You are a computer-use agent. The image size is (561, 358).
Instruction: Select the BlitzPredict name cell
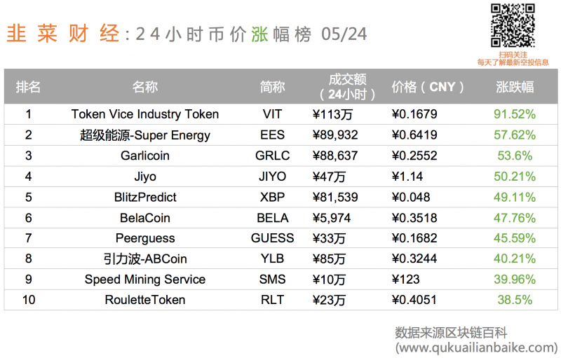pyautogui.click(x=145, y=198)
